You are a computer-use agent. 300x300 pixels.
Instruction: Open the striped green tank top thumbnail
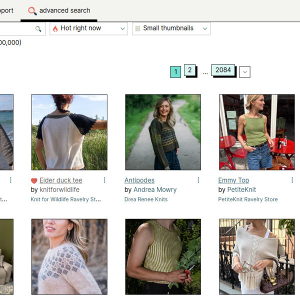click(x=163, y=257)
